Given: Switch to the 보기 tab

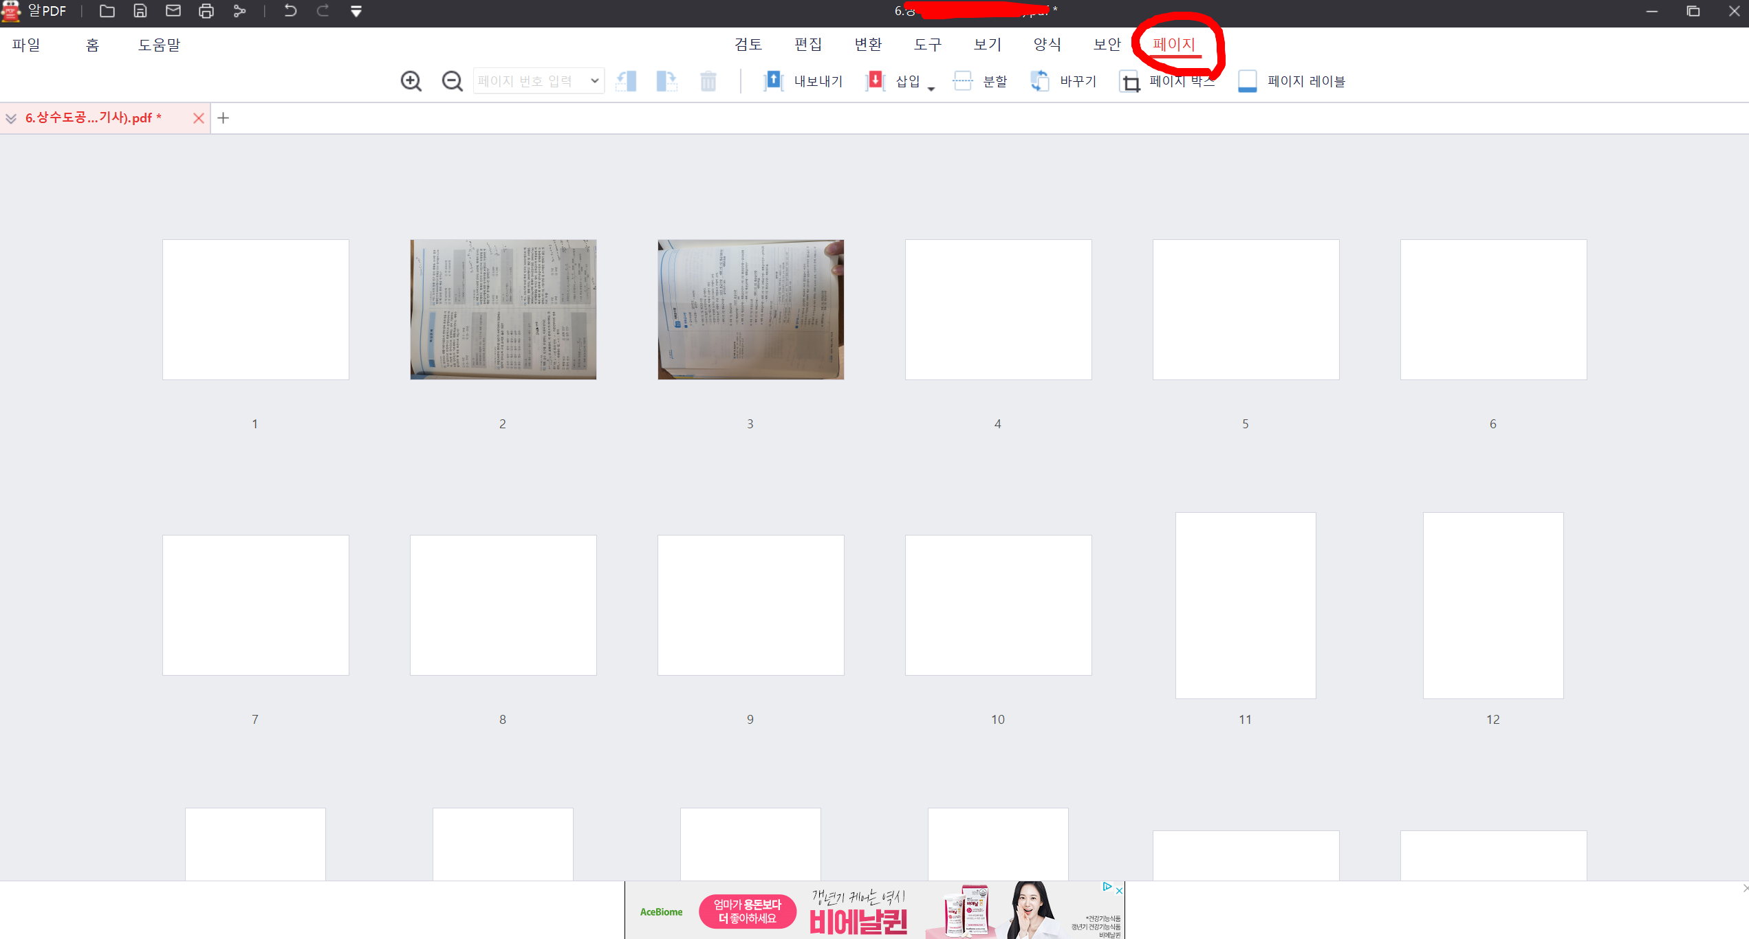Looking at the screenshot, I should (988, 45).
